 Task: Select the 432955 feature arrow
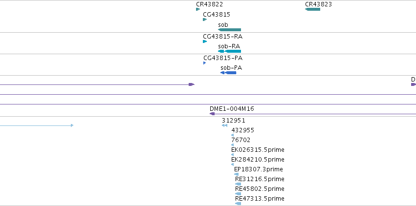click(x=232, y=135)
